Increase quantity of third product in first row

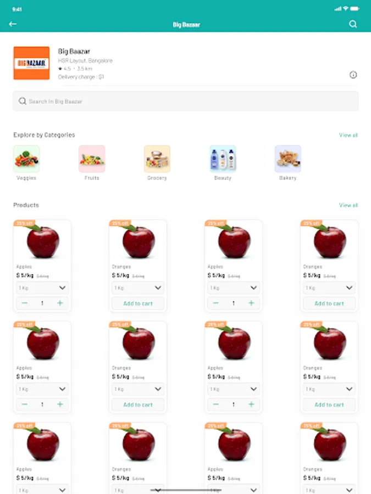[x=251, y=303]
